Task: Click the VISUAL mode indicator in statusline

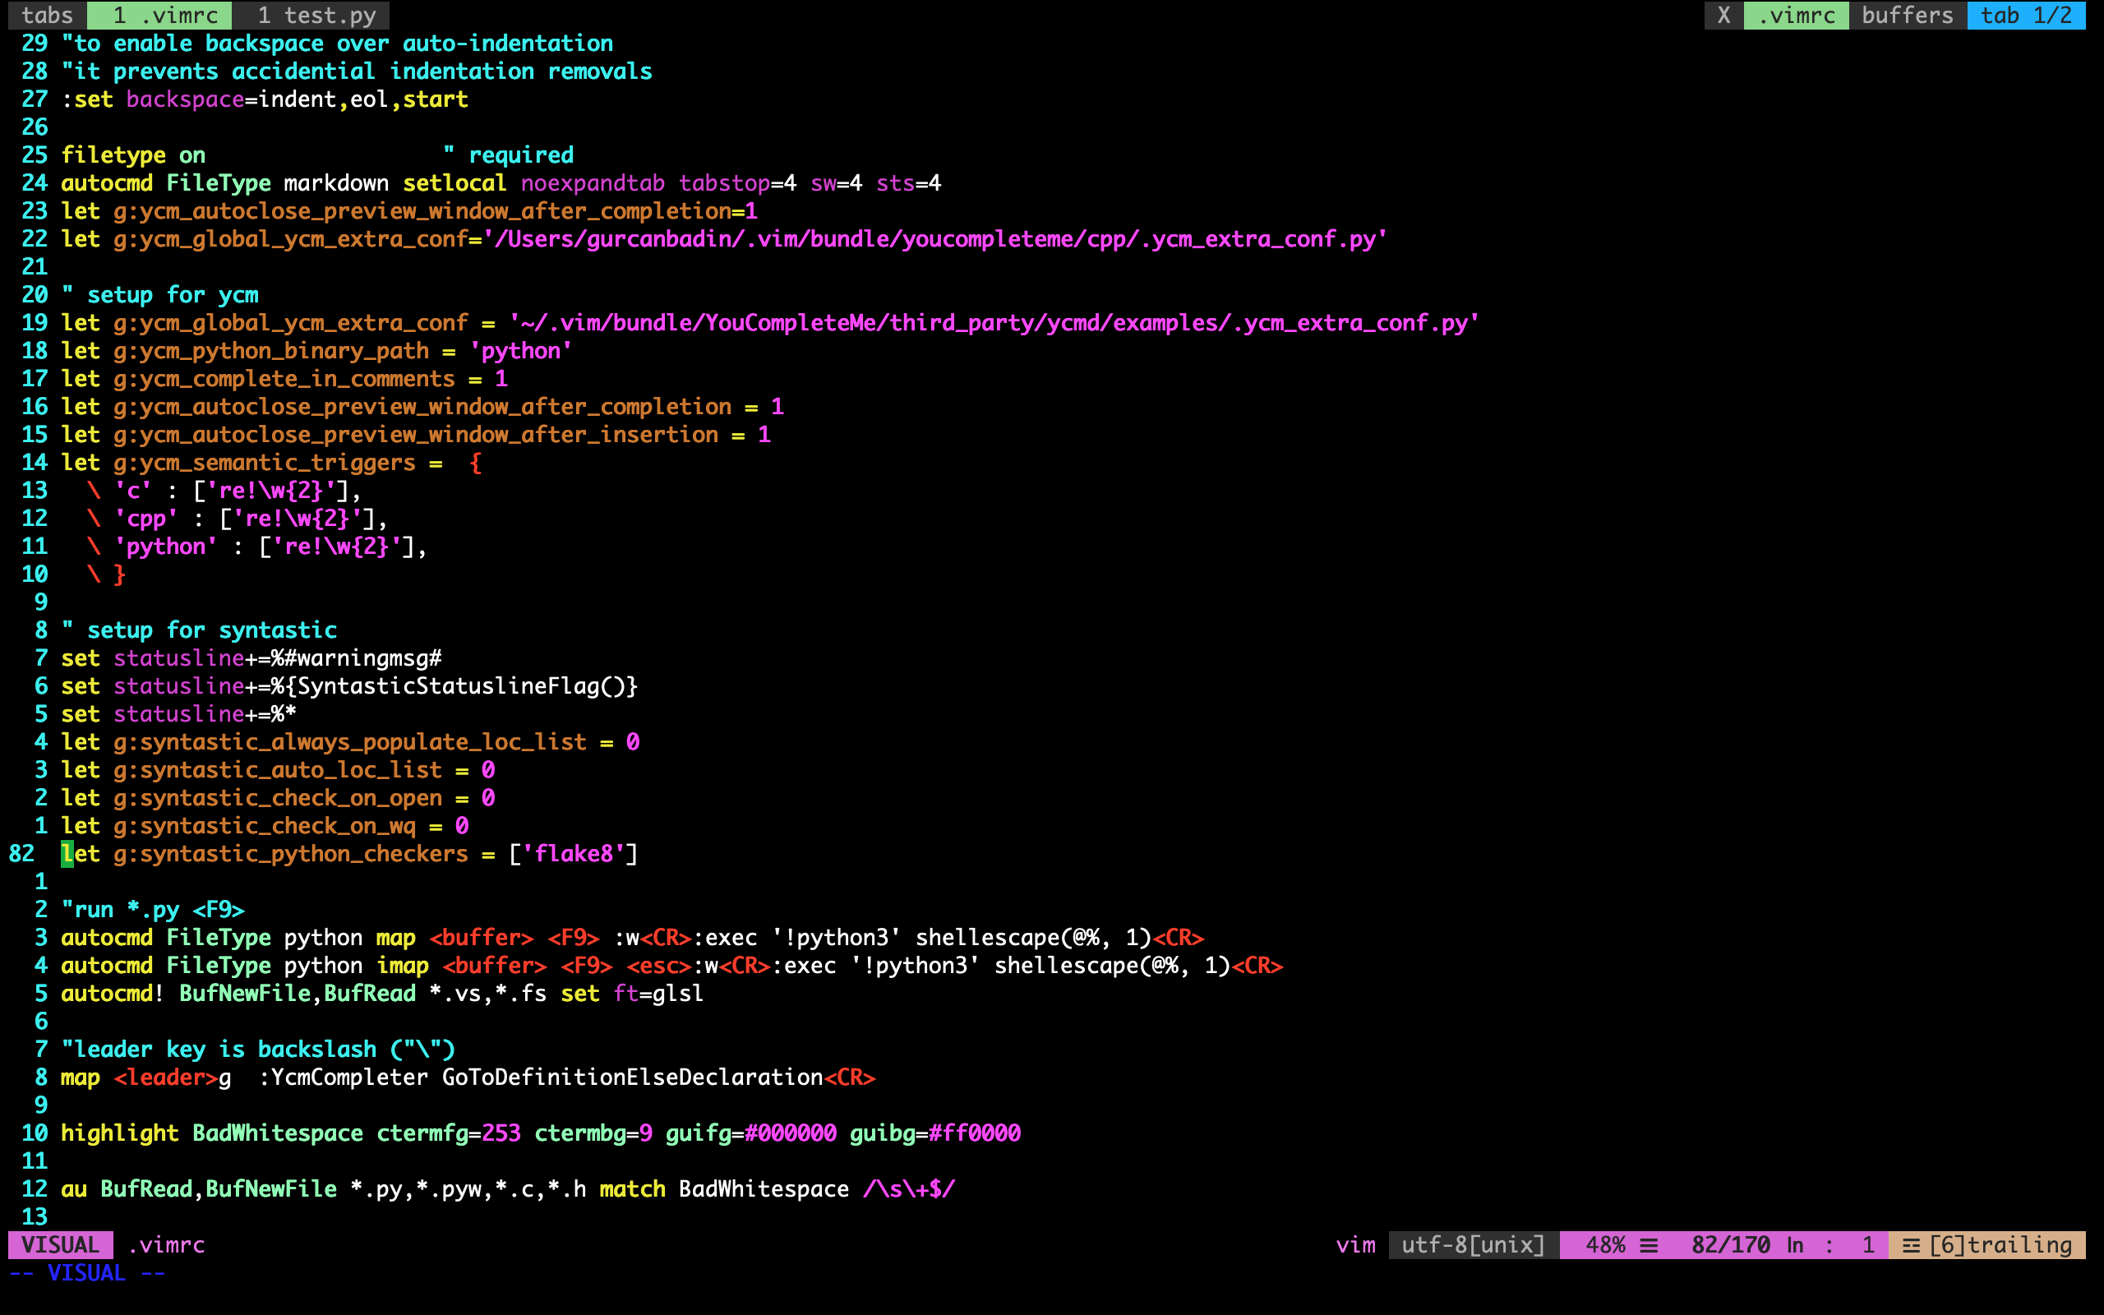Action: (60, 1245)
